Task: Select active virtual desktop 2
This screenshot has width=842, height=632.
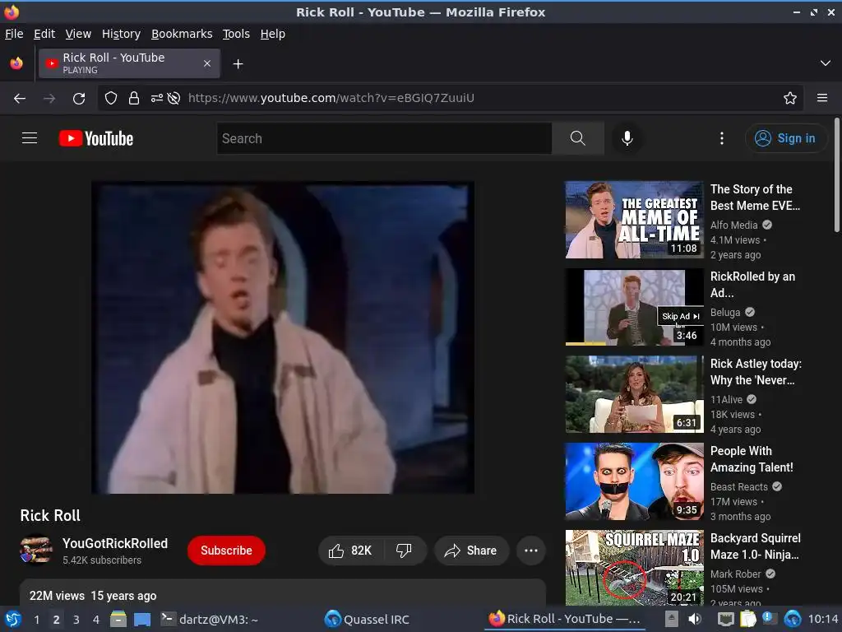Action: [x=57, y=620]
